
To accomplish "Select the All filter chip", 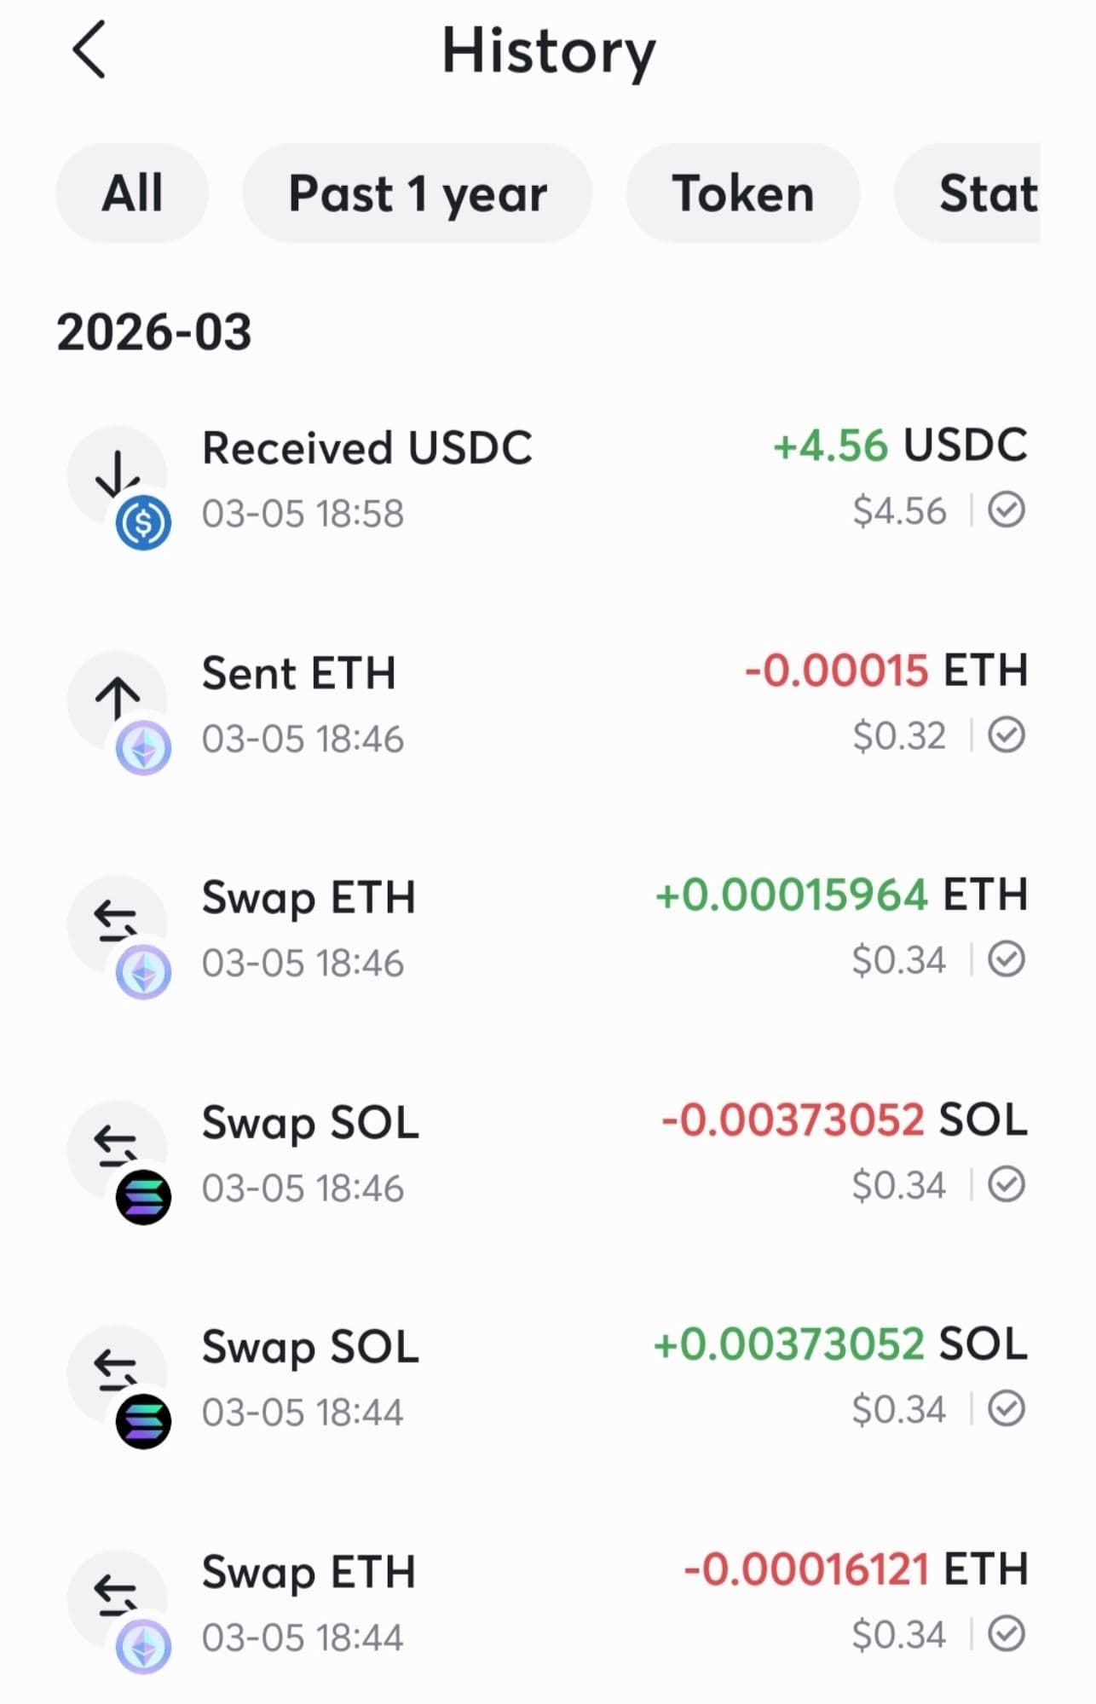I will 132,193.
